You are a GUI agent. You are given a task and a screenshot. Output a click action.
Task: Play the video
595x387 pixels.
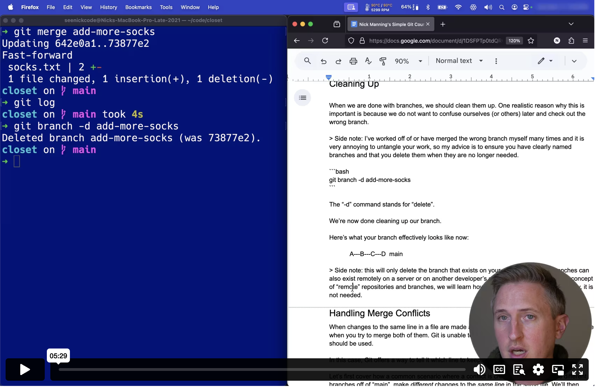[x=25, y=370]
